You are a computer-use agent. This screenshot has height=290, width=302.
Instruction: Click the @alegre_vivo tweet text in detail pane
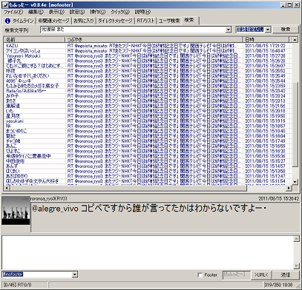[x=148, y=209]
